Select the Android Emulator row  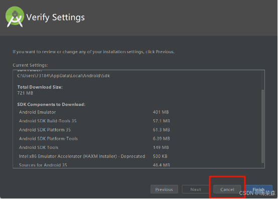tap(94, 112)
